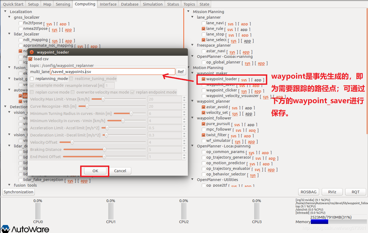This screenshot has width=368, height=233.
Task: Check op_common_params node
Action: [x=204, y=152]
